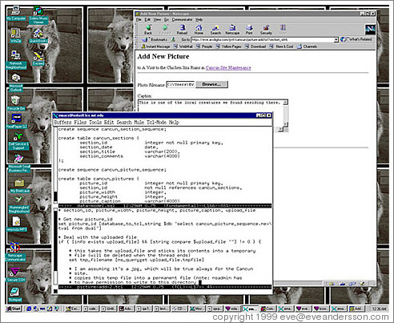
Task: Click the Stop icon in Netscape toolbar
Action: pos(283,29)
